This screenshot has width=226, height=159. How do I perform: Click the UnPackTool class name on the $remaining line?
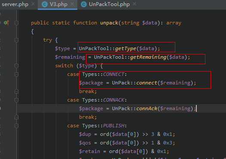click(109, 57)
